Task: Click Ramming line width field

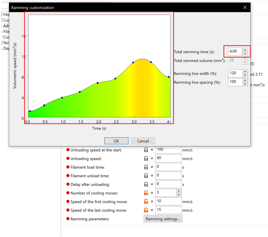Action: (x=235, y=73)
